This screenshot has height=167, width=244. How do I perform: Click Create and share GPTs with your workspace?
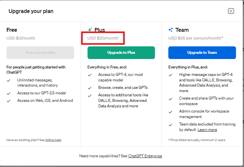(206, 101)
